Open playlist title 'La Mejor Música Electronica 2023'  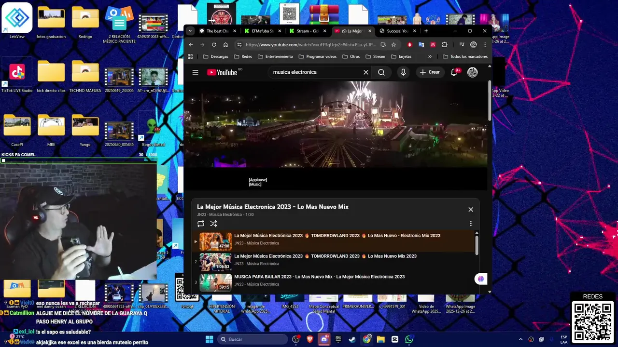coord(273,207)
